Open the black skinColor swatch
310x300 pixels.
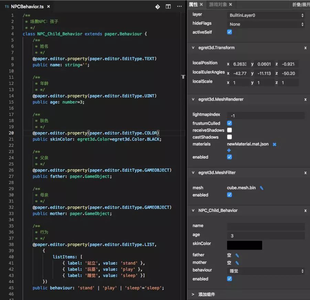click(245, 245)
